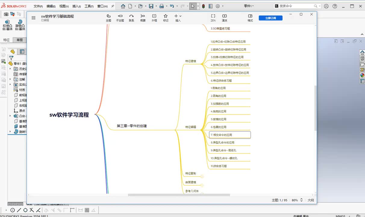Screen dimensions: 365x217
Task: Expand the collapsed 曲面建模 branch
Action: [202, 185]
